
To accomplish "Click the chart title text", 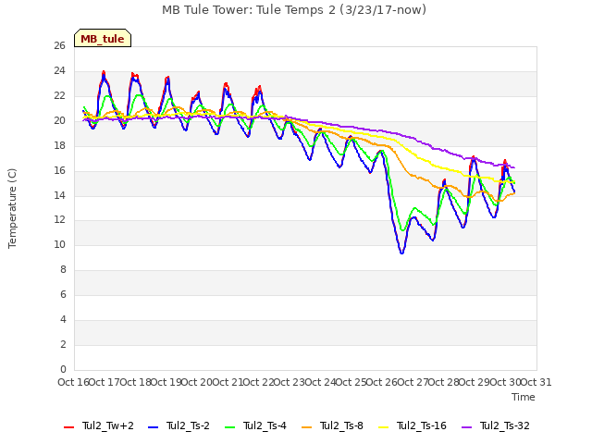I will [294, 10].
